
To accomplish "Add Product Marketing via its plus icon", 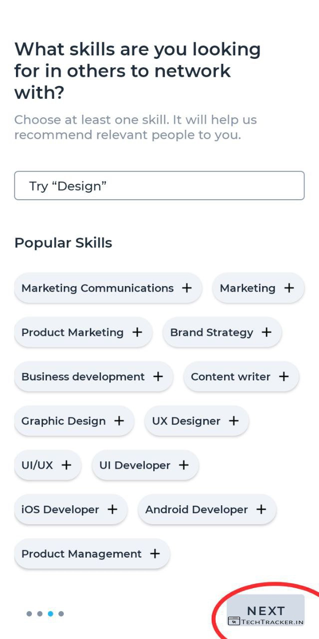I will [x=137, y=332].
